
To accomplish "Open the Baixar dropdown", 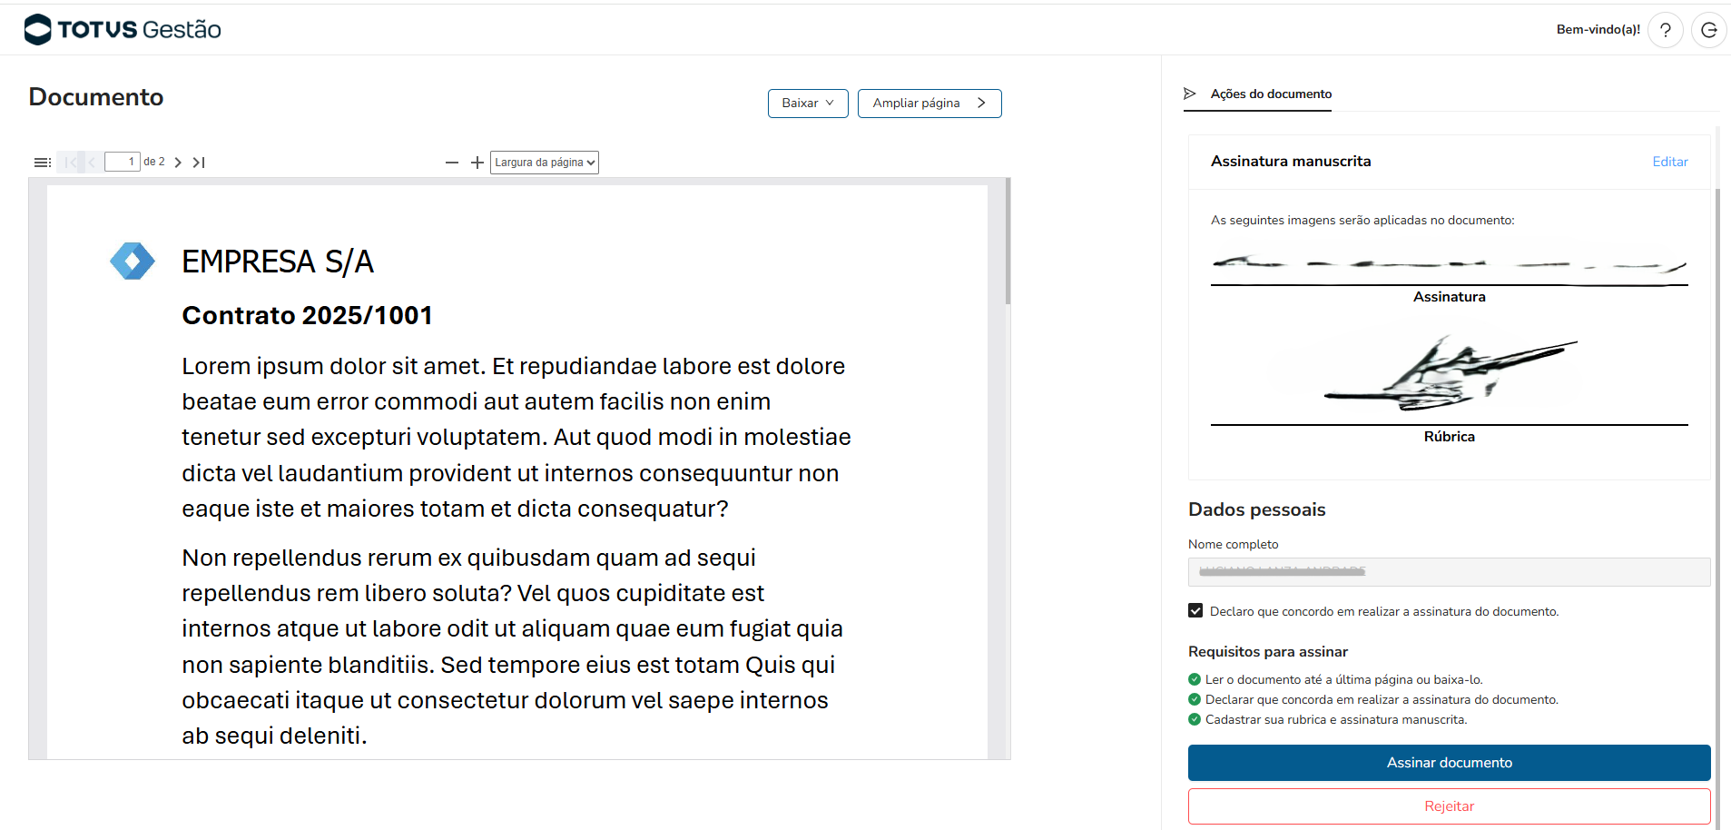I will tap(807, 104).
